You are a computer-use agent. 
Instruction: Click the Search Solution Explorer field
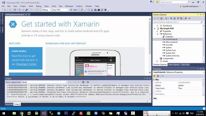177,22
